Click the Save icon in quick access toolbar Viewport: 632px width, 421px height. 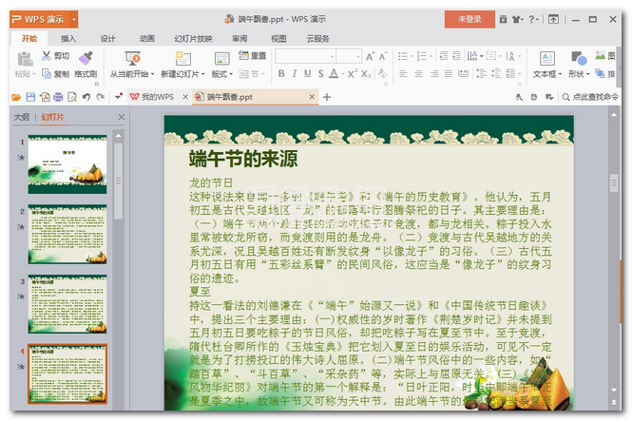pos(30,97)
